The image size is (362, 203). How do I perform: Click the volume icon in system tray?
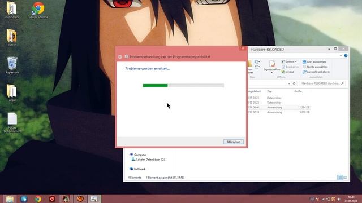[x=339, y=199]
